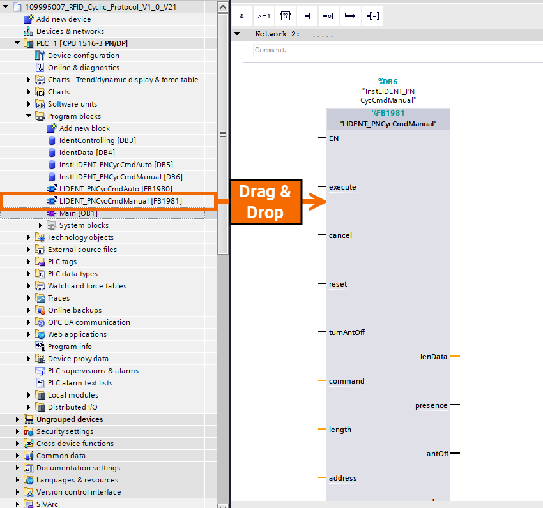The image size is (543, 508).
Task: Select Device proxy data entry
Action: (x=79, y=359)
